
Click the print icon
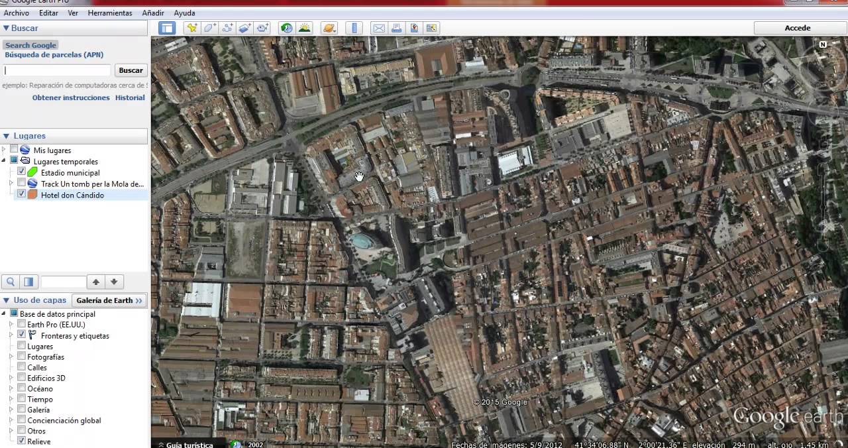click(x=396, y=28)
